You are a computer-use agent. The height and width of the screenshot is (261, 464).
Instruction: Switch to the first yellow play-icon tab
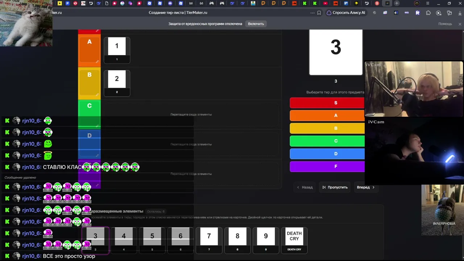60,3
